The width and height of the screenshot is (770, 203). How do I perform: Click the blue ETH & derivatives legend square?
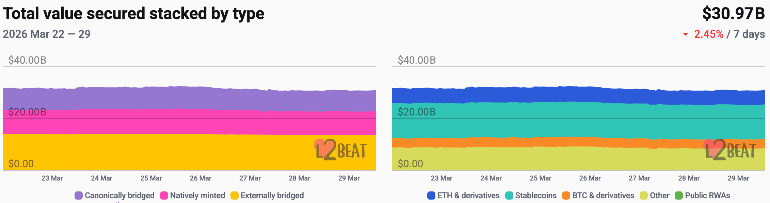coord(431,196)
